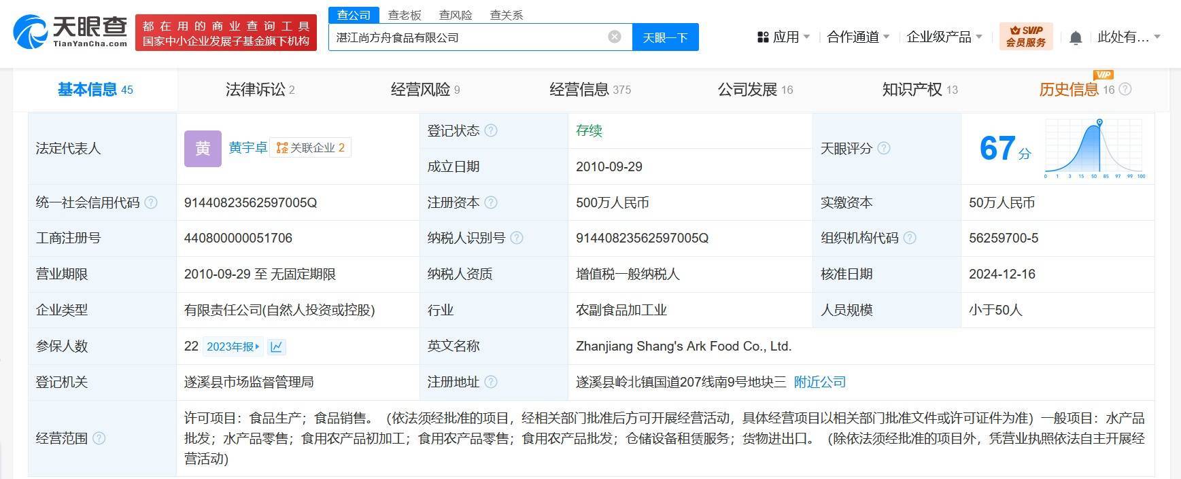The width and height of the screenshot is (1181, 479).
Task: Expand the 合作通道 dropdown
Action: pyautogui.click(x=857, y=37)
